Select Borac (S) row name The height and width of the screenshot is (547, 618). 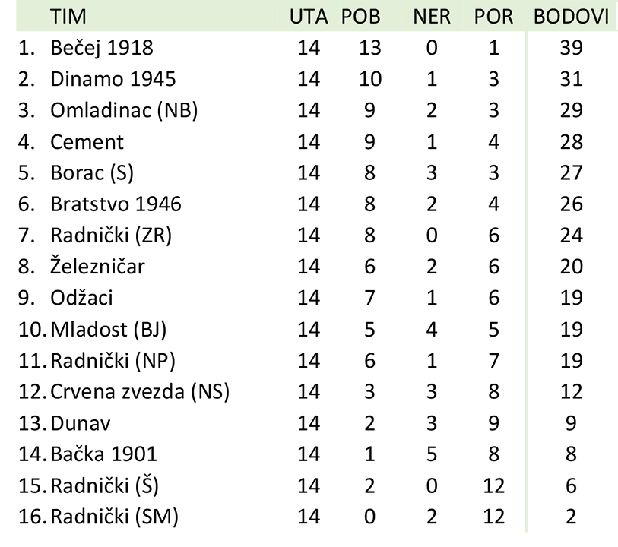92,173
